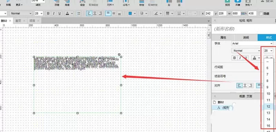
Task: Close the 项目 tab
Action: 38,21
